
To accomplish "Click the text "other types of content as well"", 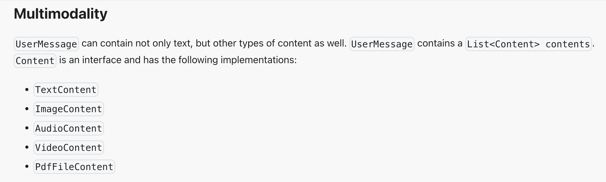I will click(279, 43).
